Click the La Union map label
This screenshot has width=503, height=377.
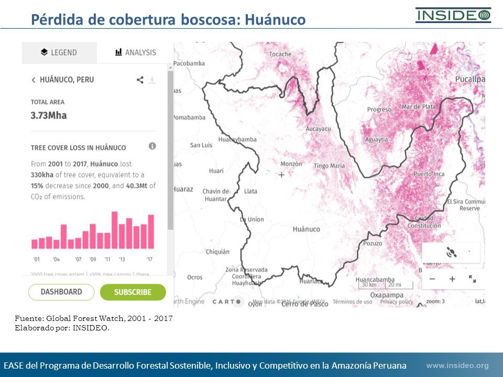point(252,219)
